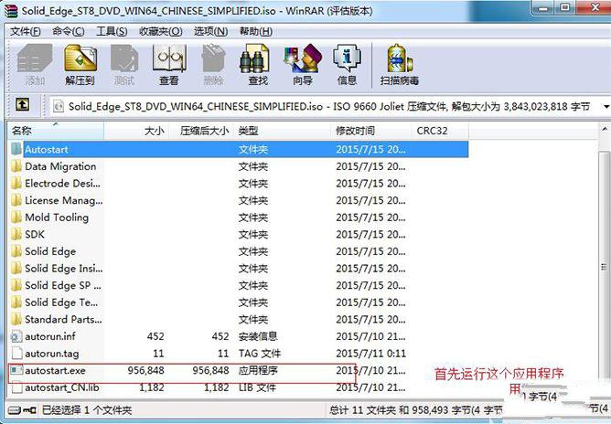Open the Options (选项) menu
Image resolution: width=611 pixels, height=424 pixels.
point(210,31)
